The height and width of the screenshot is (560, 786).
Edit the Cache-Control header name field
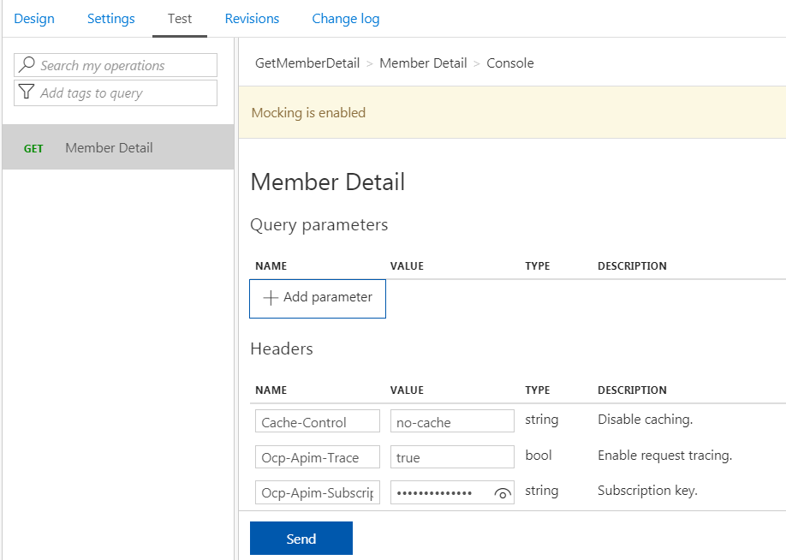click(318, 421)
